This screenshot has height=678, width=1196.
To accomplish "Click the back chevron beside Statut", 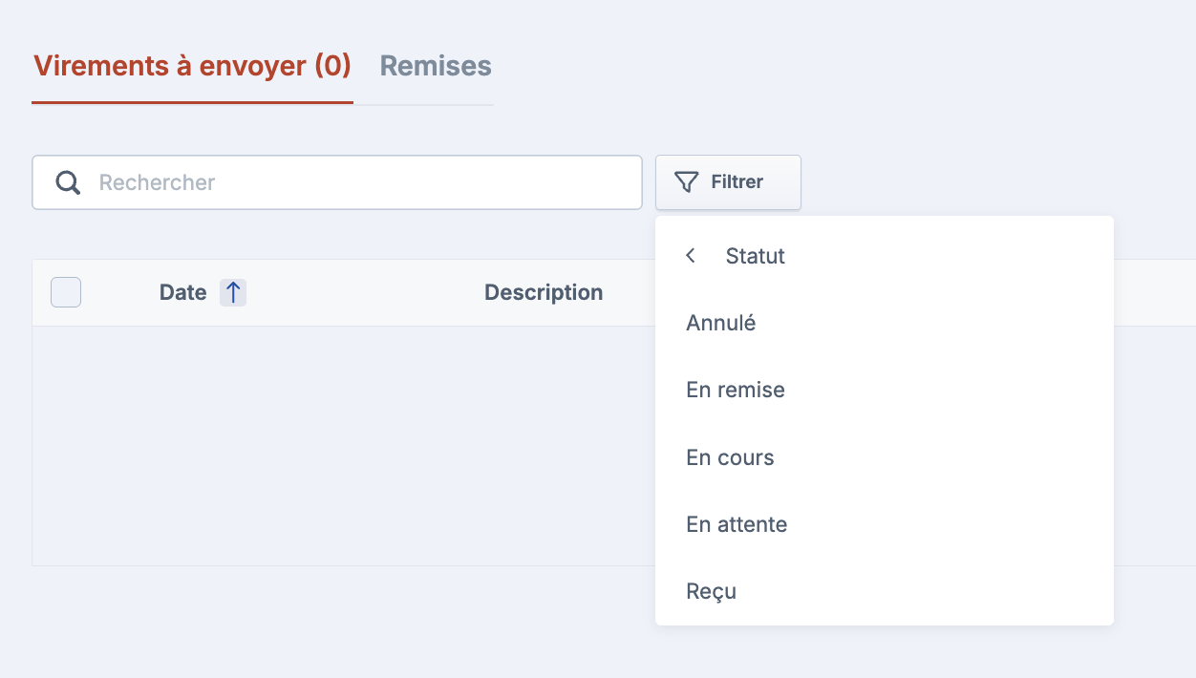I will [x=691, y=256].
